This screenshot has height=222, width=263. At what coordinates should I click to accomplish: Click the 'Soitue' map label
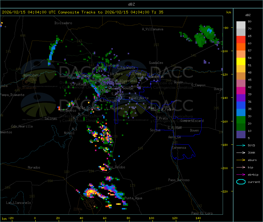point(155,130)
